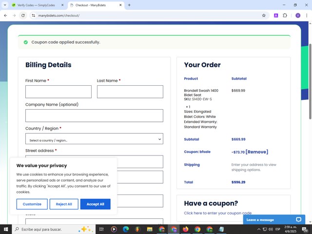312x234 pixels.
Task: Open FL Studio from the taskbar
Action: coord(137,229)
